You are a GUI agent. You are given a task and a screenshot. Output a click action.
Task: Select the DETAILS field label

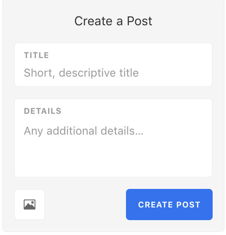point(43,111)
